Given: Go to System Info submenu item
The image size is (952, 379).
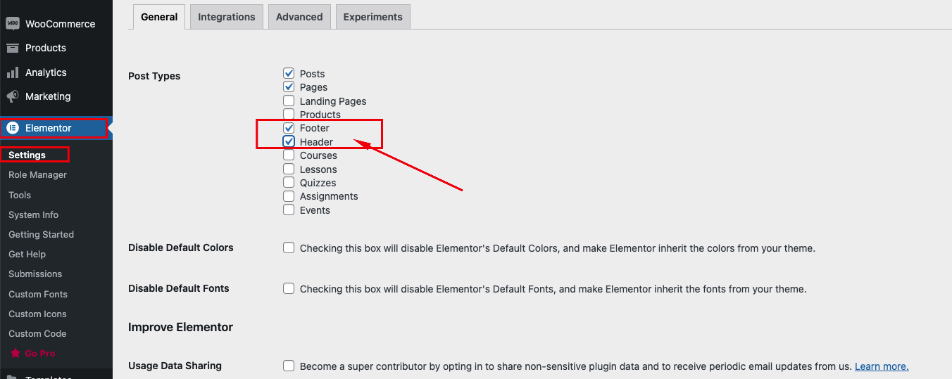Looking at the screenshot, I should point(34,214).
